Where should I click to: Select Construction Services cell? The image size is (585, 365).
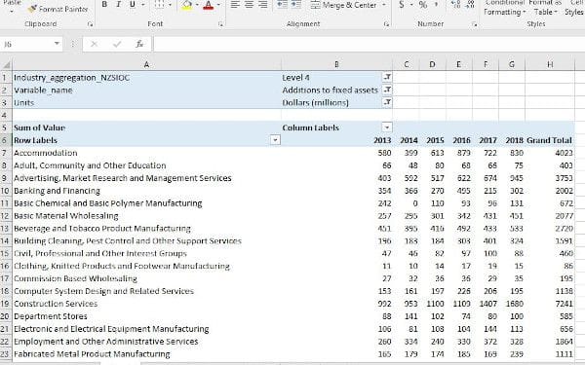tap(146, 304)
